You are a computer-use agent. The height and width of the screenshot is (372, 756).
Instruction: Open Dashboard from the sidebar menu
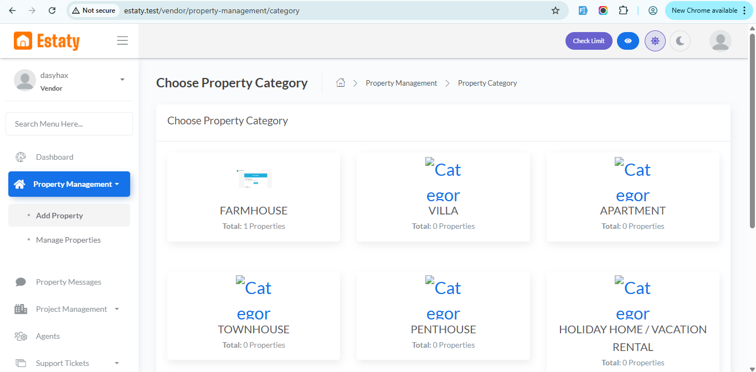click(54, 157)
